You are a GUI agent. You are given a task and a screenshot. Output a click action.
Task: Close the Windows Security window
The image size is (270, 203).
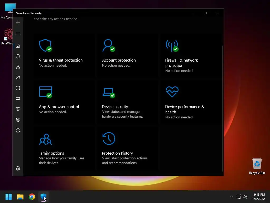tap(218, 13)
